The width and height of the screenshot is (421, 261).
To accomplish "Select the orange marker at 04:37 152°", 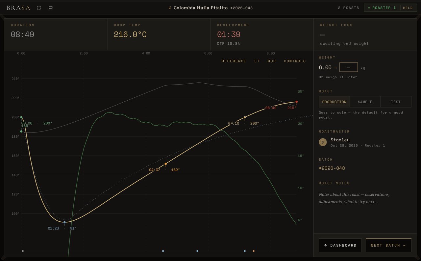I will tap(166, 164).
